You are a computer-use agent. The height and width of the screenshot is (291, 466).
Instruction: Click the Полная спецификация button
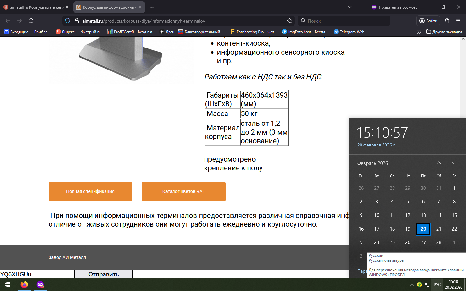(x=90, y=191)
